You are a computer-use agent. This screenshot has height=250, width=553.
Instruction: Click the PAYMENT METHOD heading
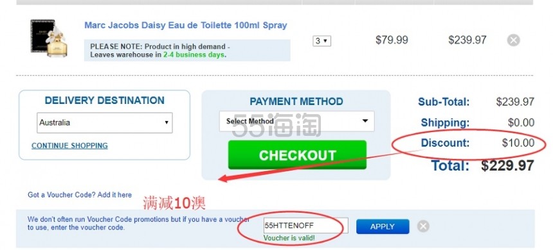(x=296, y=102)
